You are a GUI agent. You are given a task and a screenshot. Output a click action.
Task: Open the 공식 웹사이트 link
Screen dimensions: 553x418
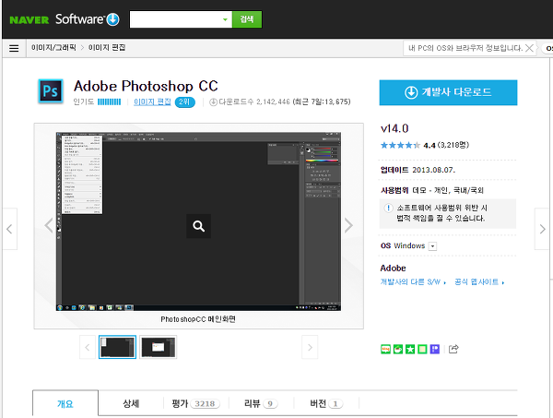[x=479, y=281]
